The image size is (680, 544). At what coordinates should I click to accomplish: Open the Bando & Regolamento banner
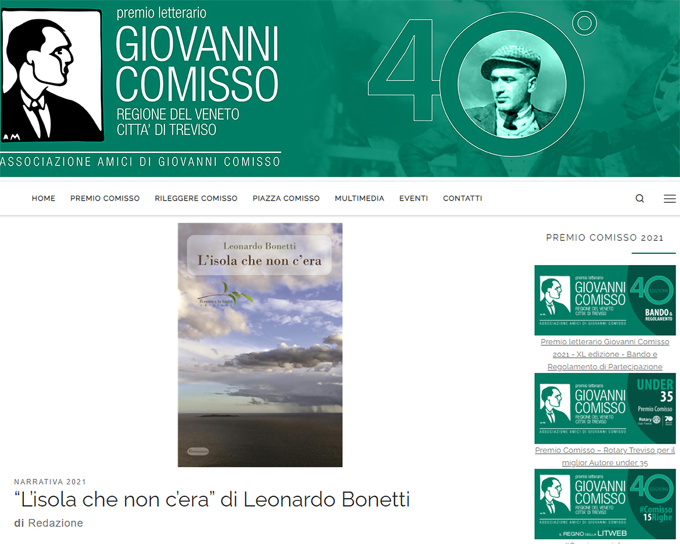[605, 300]
